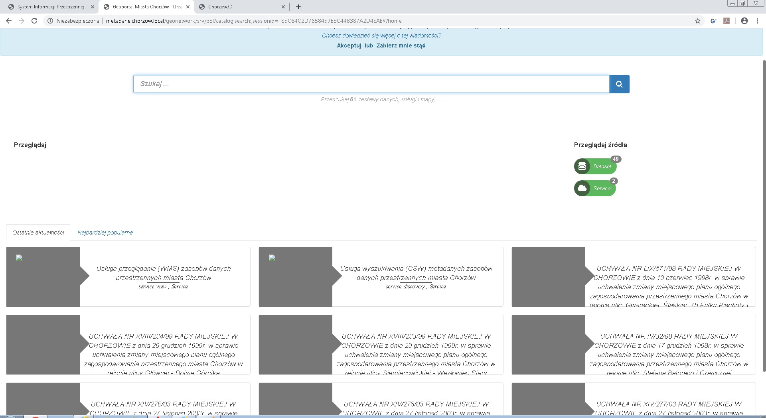Open the browser three-dot menu

coord(757,21)
